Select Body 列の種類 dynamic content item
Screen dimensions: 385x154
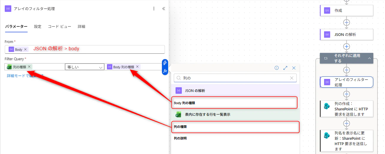coord(234,103)
